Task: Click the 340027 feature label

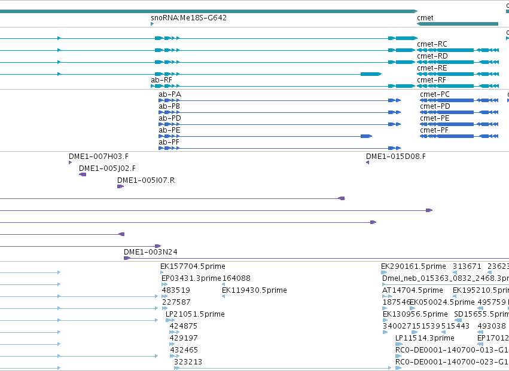Action: tap(397, 326)
